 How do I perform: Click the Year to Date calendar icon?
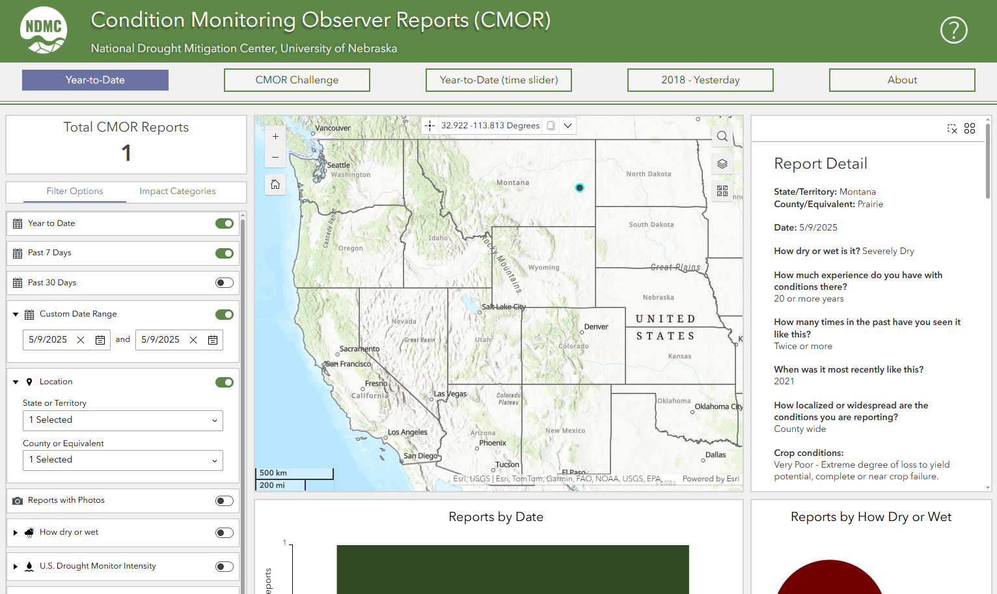[18, 223]
